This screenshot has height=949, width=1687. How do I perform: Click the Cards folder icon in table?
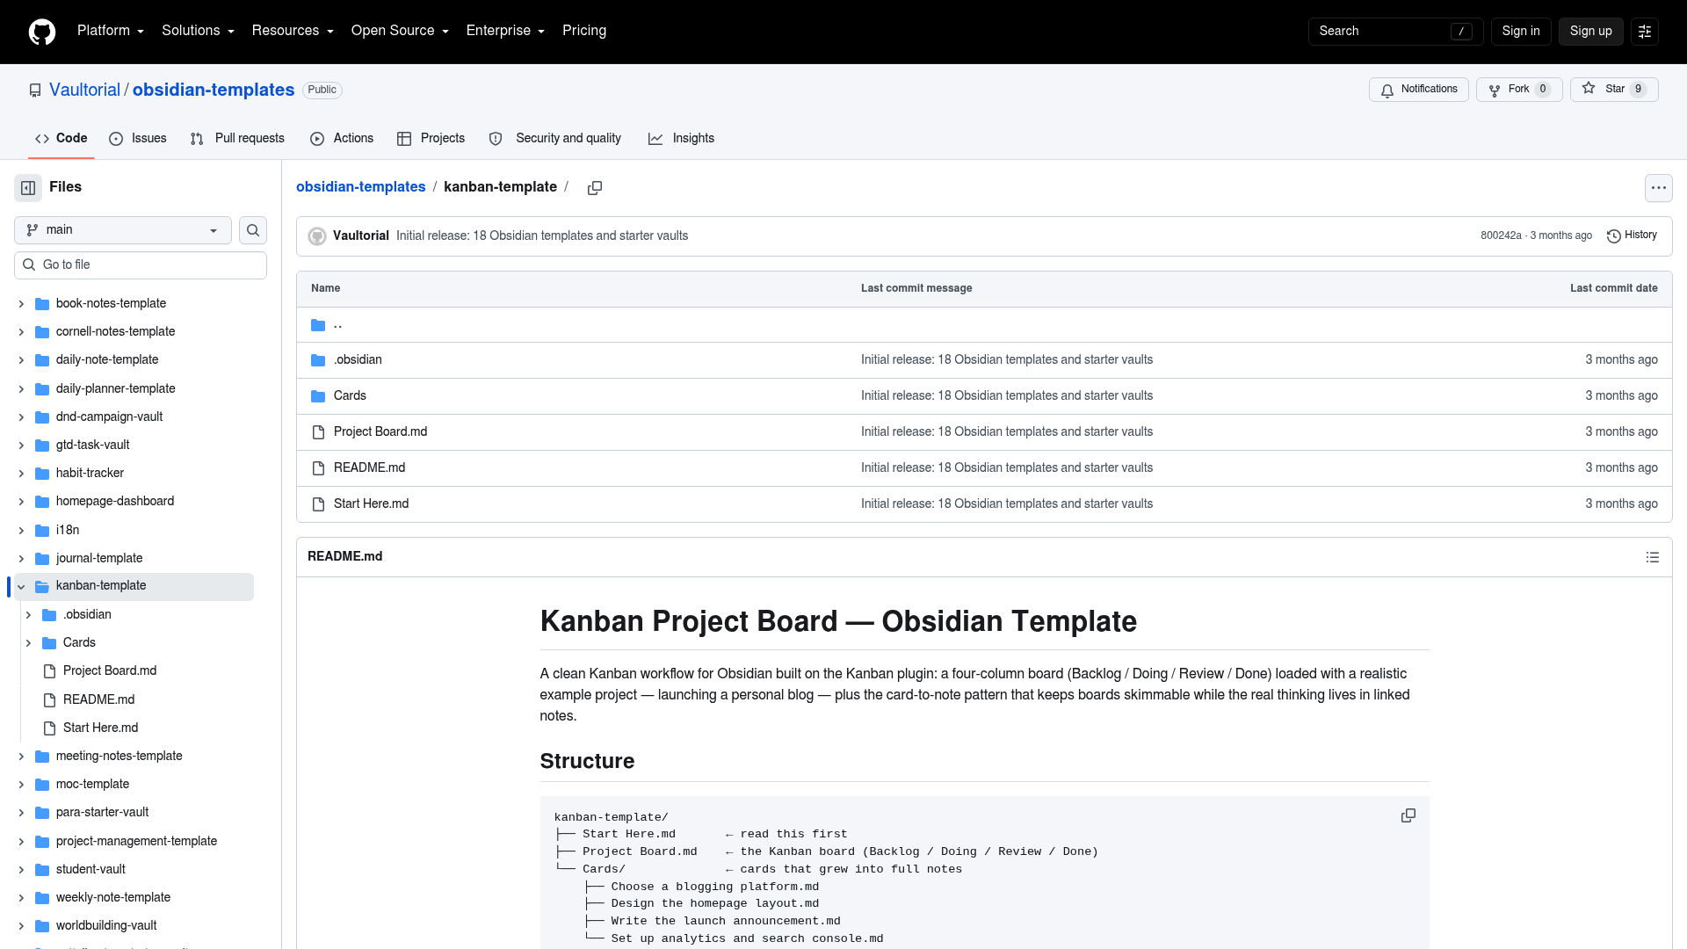click(318, 396)
